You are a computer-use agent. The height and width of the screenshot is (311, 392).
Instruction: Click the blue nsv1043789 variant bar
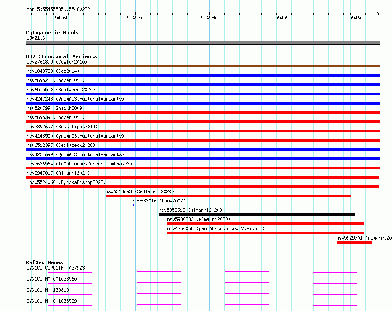(203, 75)
